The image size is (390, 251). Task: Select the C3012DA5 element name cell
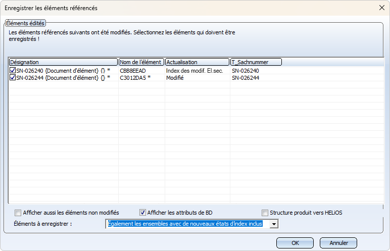click(x=135, y=78)
